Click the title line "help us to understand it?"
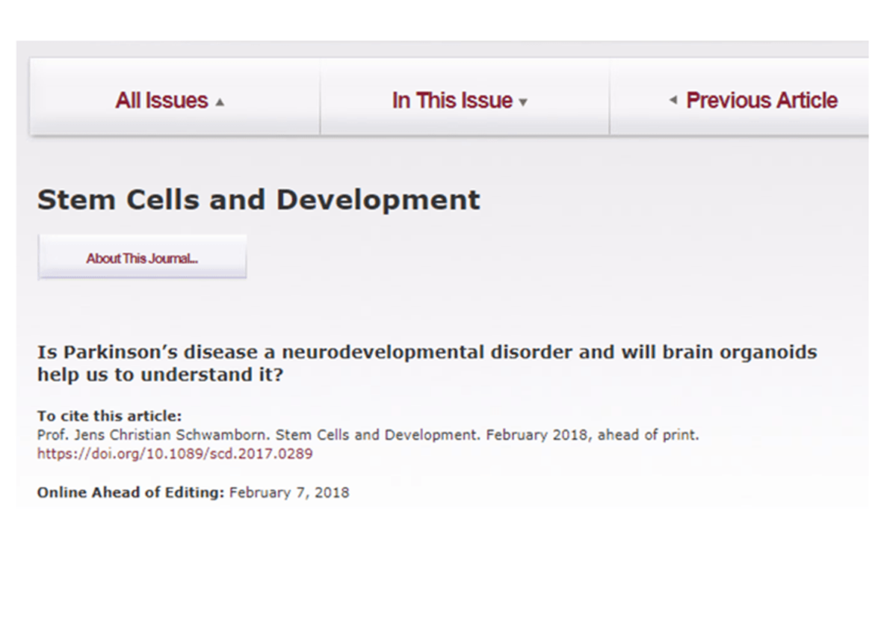 (160, 375)
